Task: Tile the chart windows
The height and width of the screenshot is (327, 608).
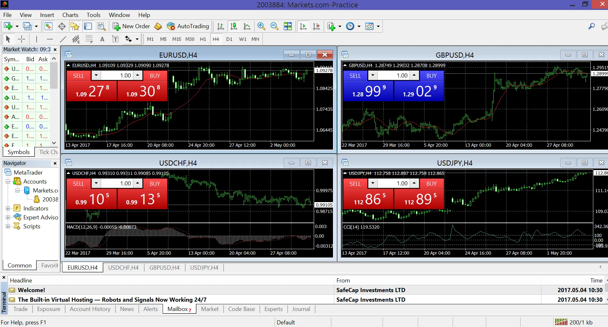Action: (x=288, y=26)
